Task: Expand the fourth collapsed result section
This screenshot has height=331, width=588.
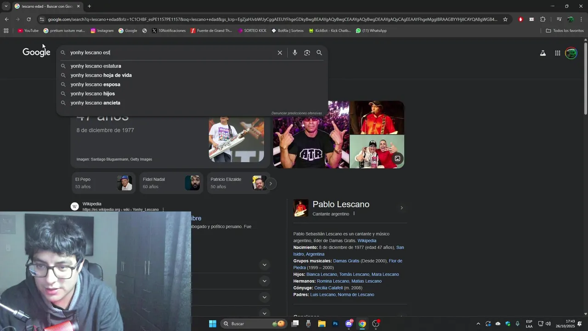Action: pos(264,313)
